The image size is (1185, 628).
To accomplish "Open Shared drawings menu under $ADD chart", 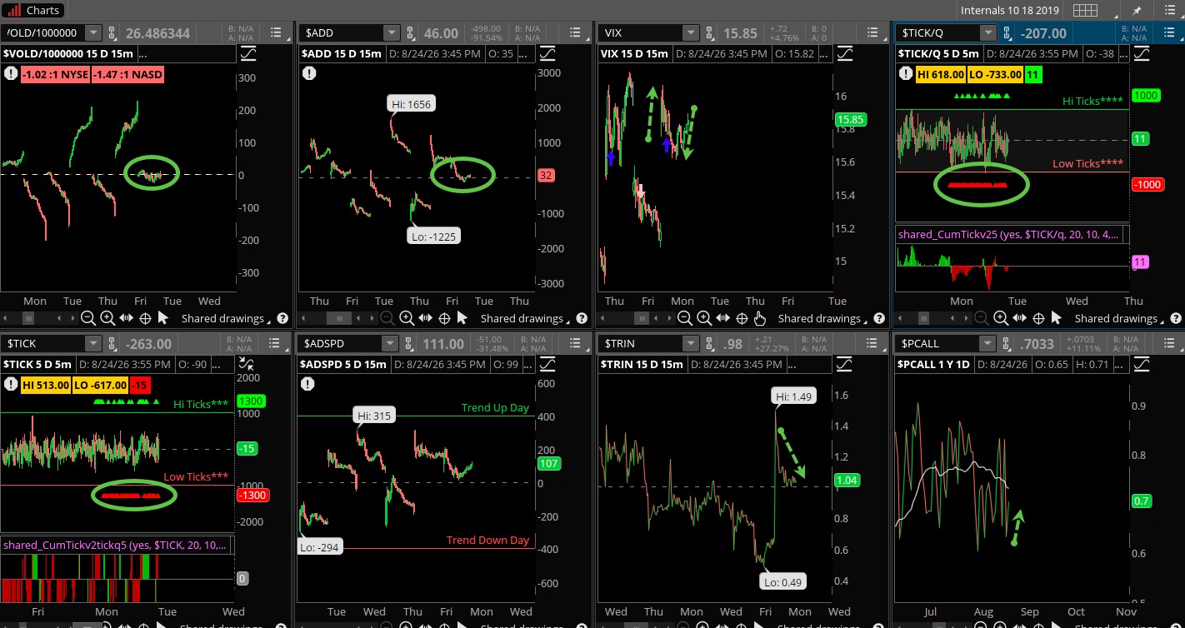I will (525, 318).
